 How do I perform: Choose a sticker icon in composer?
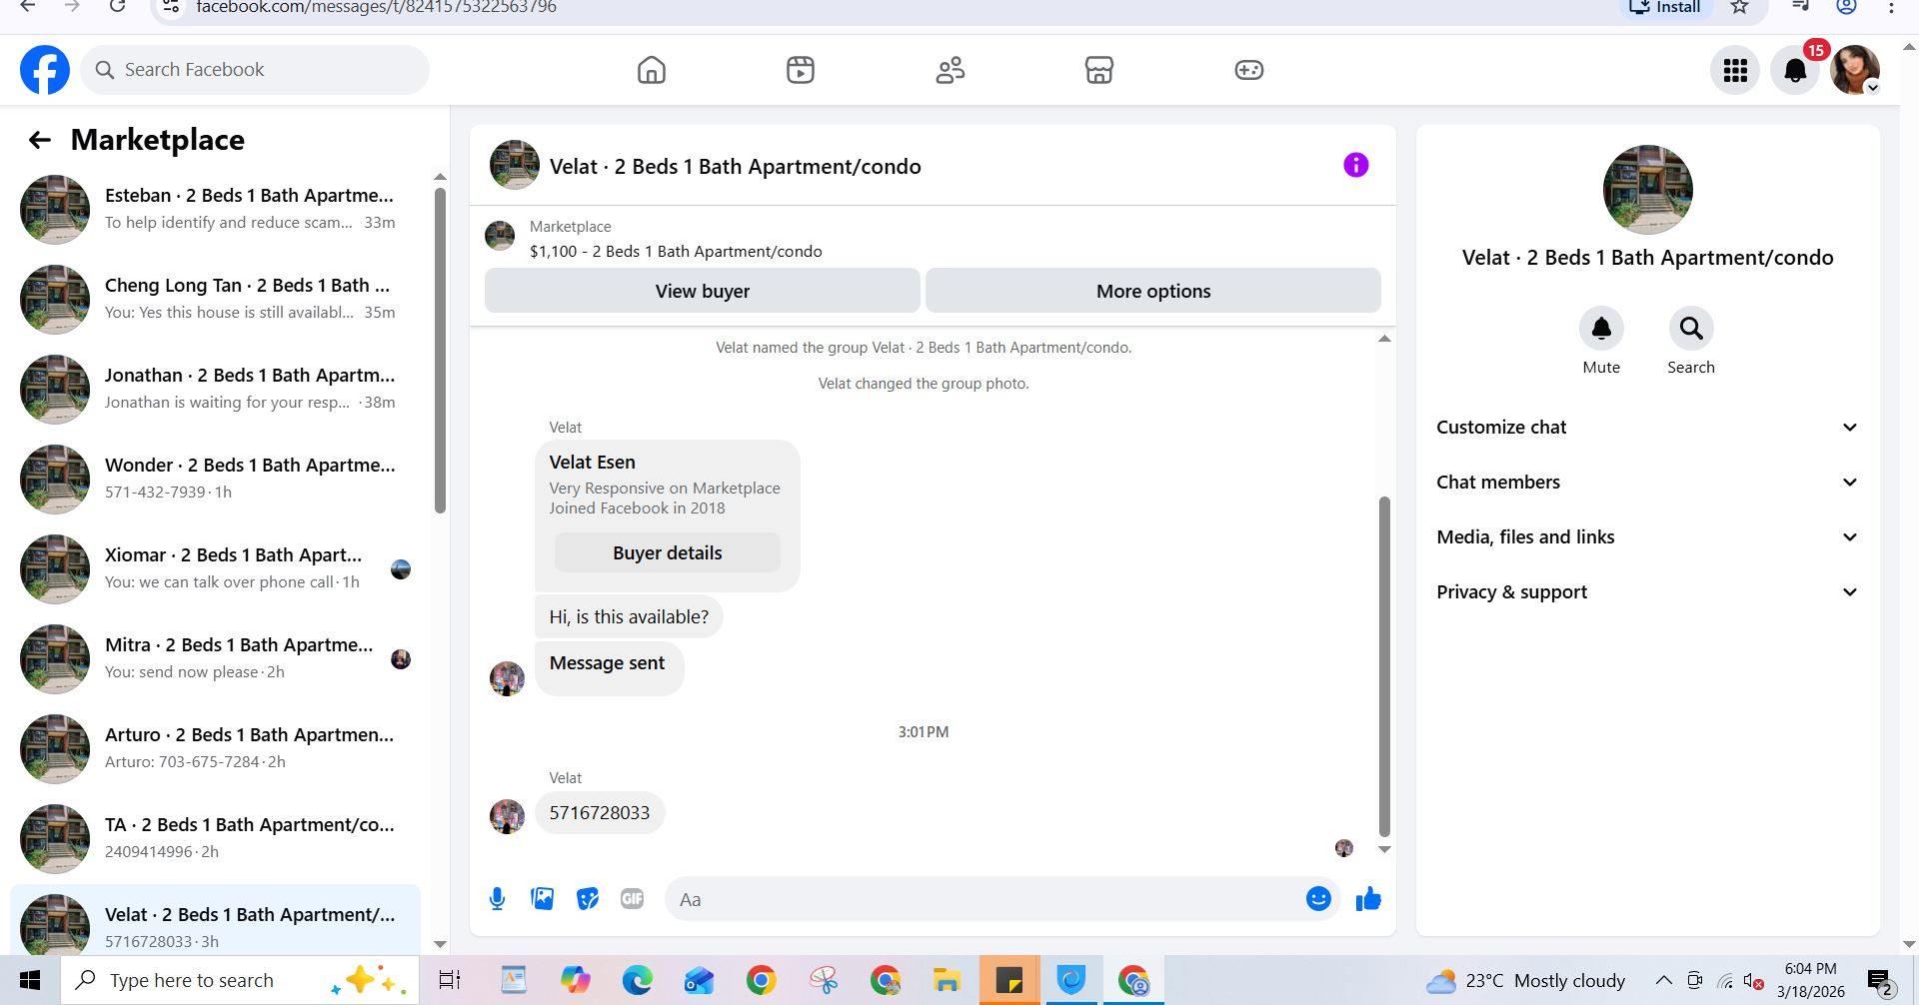click(x=588, y=899)
